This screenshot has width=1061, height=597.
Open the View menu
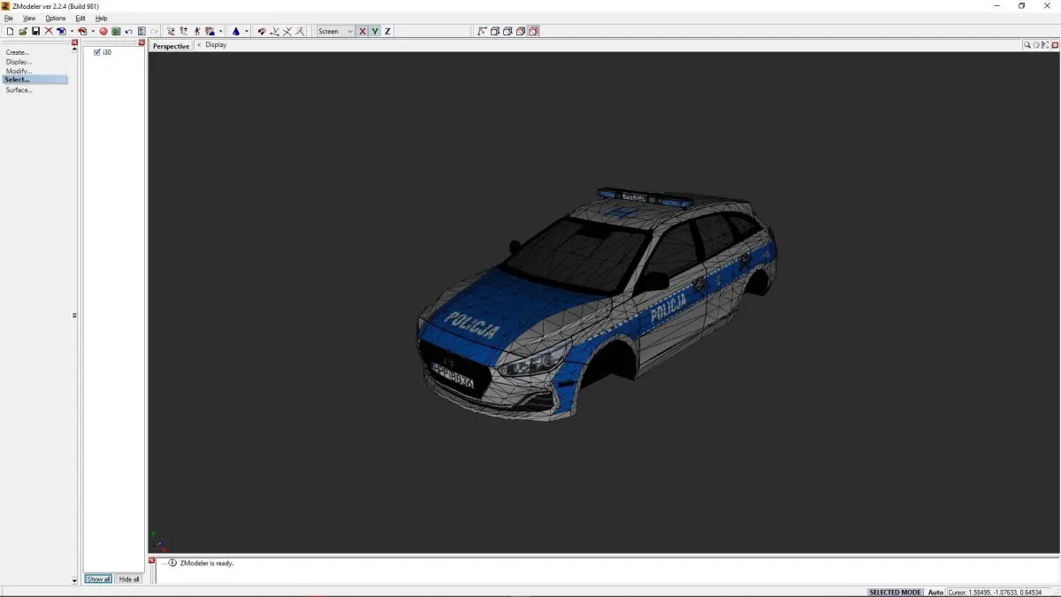pos(29,18)
